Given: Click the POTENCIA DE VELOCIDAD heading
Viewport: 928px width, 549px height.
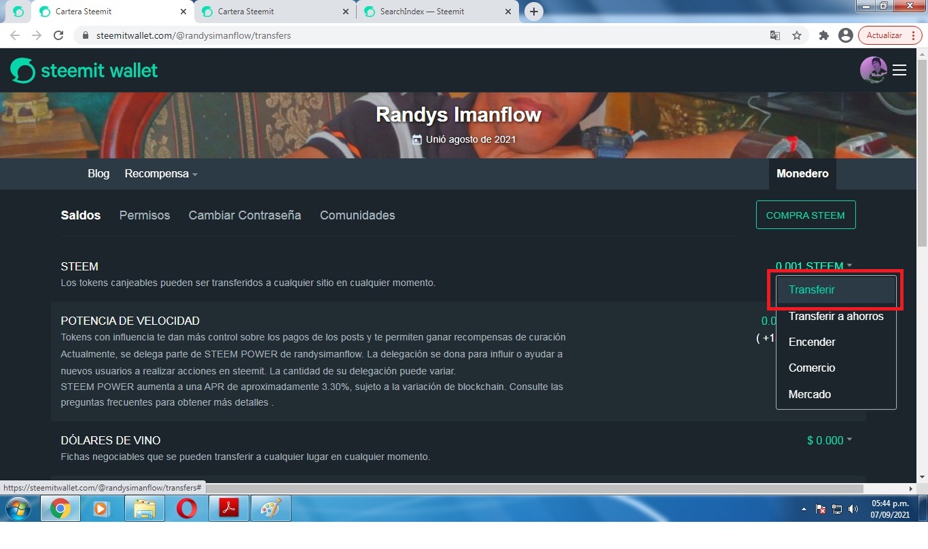Looking at the screenshot, I should click(x=130, y=321).
